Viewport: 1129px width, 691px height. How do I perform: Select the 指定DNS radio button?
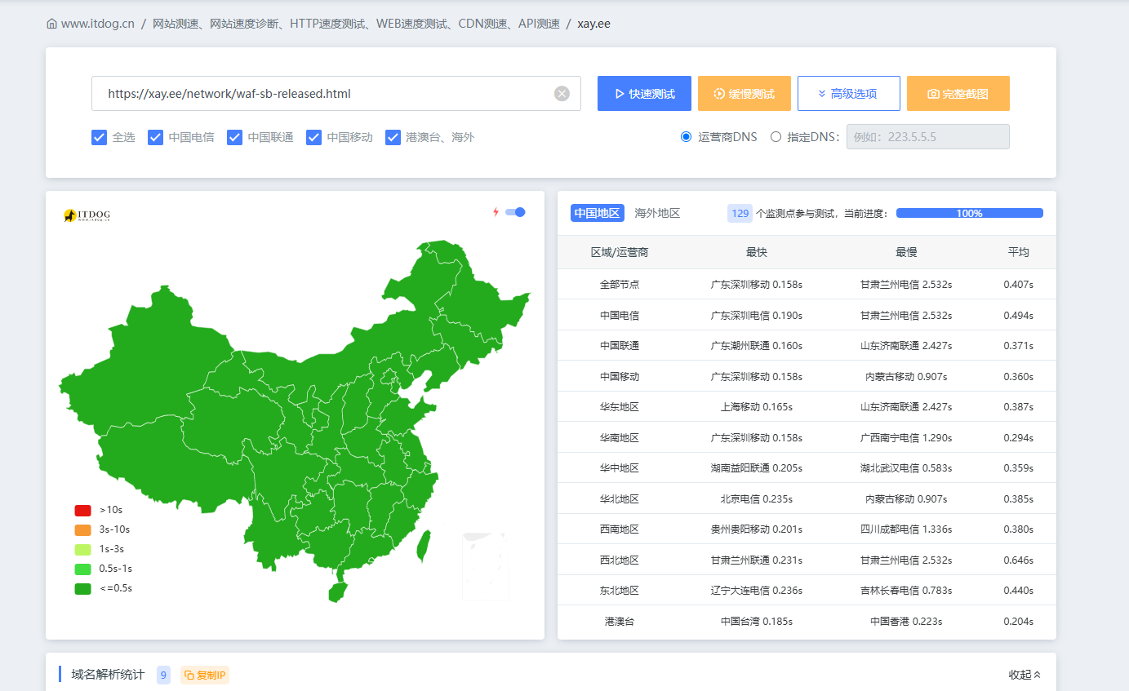point(776,137)
